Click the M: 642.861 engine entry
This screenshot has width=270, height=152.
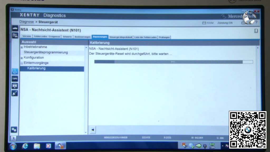(x=197, y=138)
